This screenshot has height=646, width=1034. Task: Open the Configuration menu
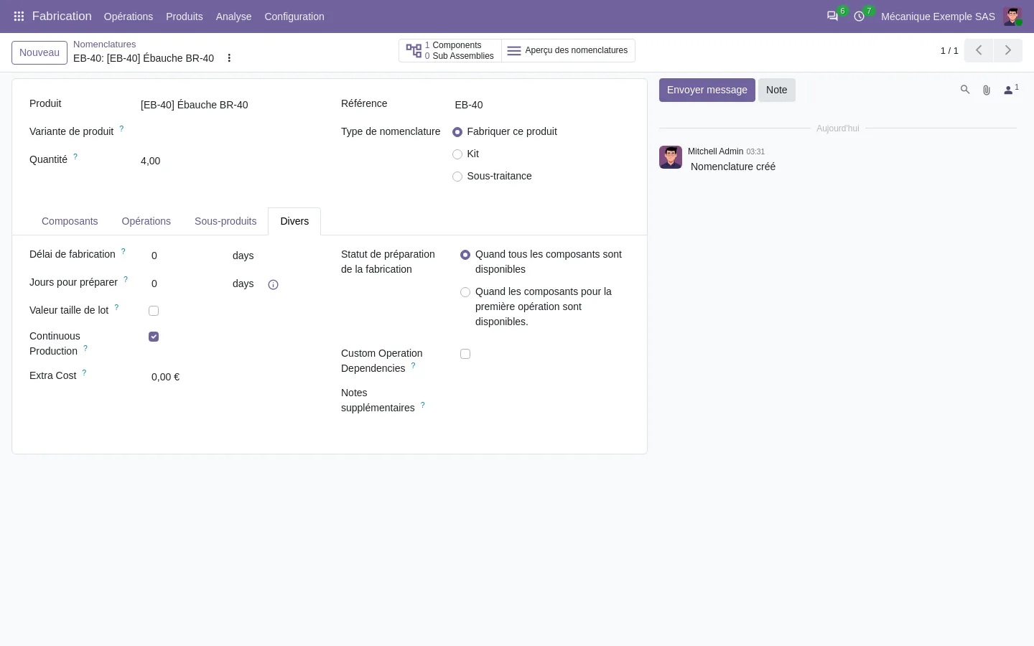tap(294, 17)
